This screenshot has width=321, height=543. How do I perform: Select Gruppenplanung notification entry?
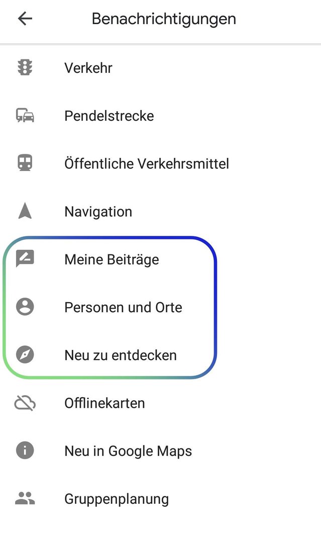pyautogui.click(x=161, y=498)
